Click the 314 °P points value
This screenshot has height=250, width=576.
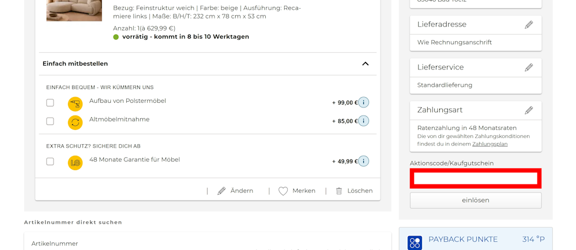click(x=533, y=240)
